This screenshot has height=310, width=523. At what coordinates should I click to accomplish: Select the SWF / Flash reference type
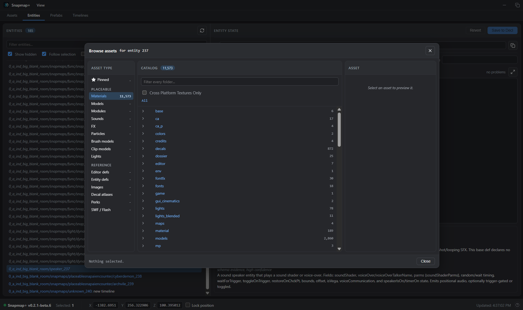111,210
